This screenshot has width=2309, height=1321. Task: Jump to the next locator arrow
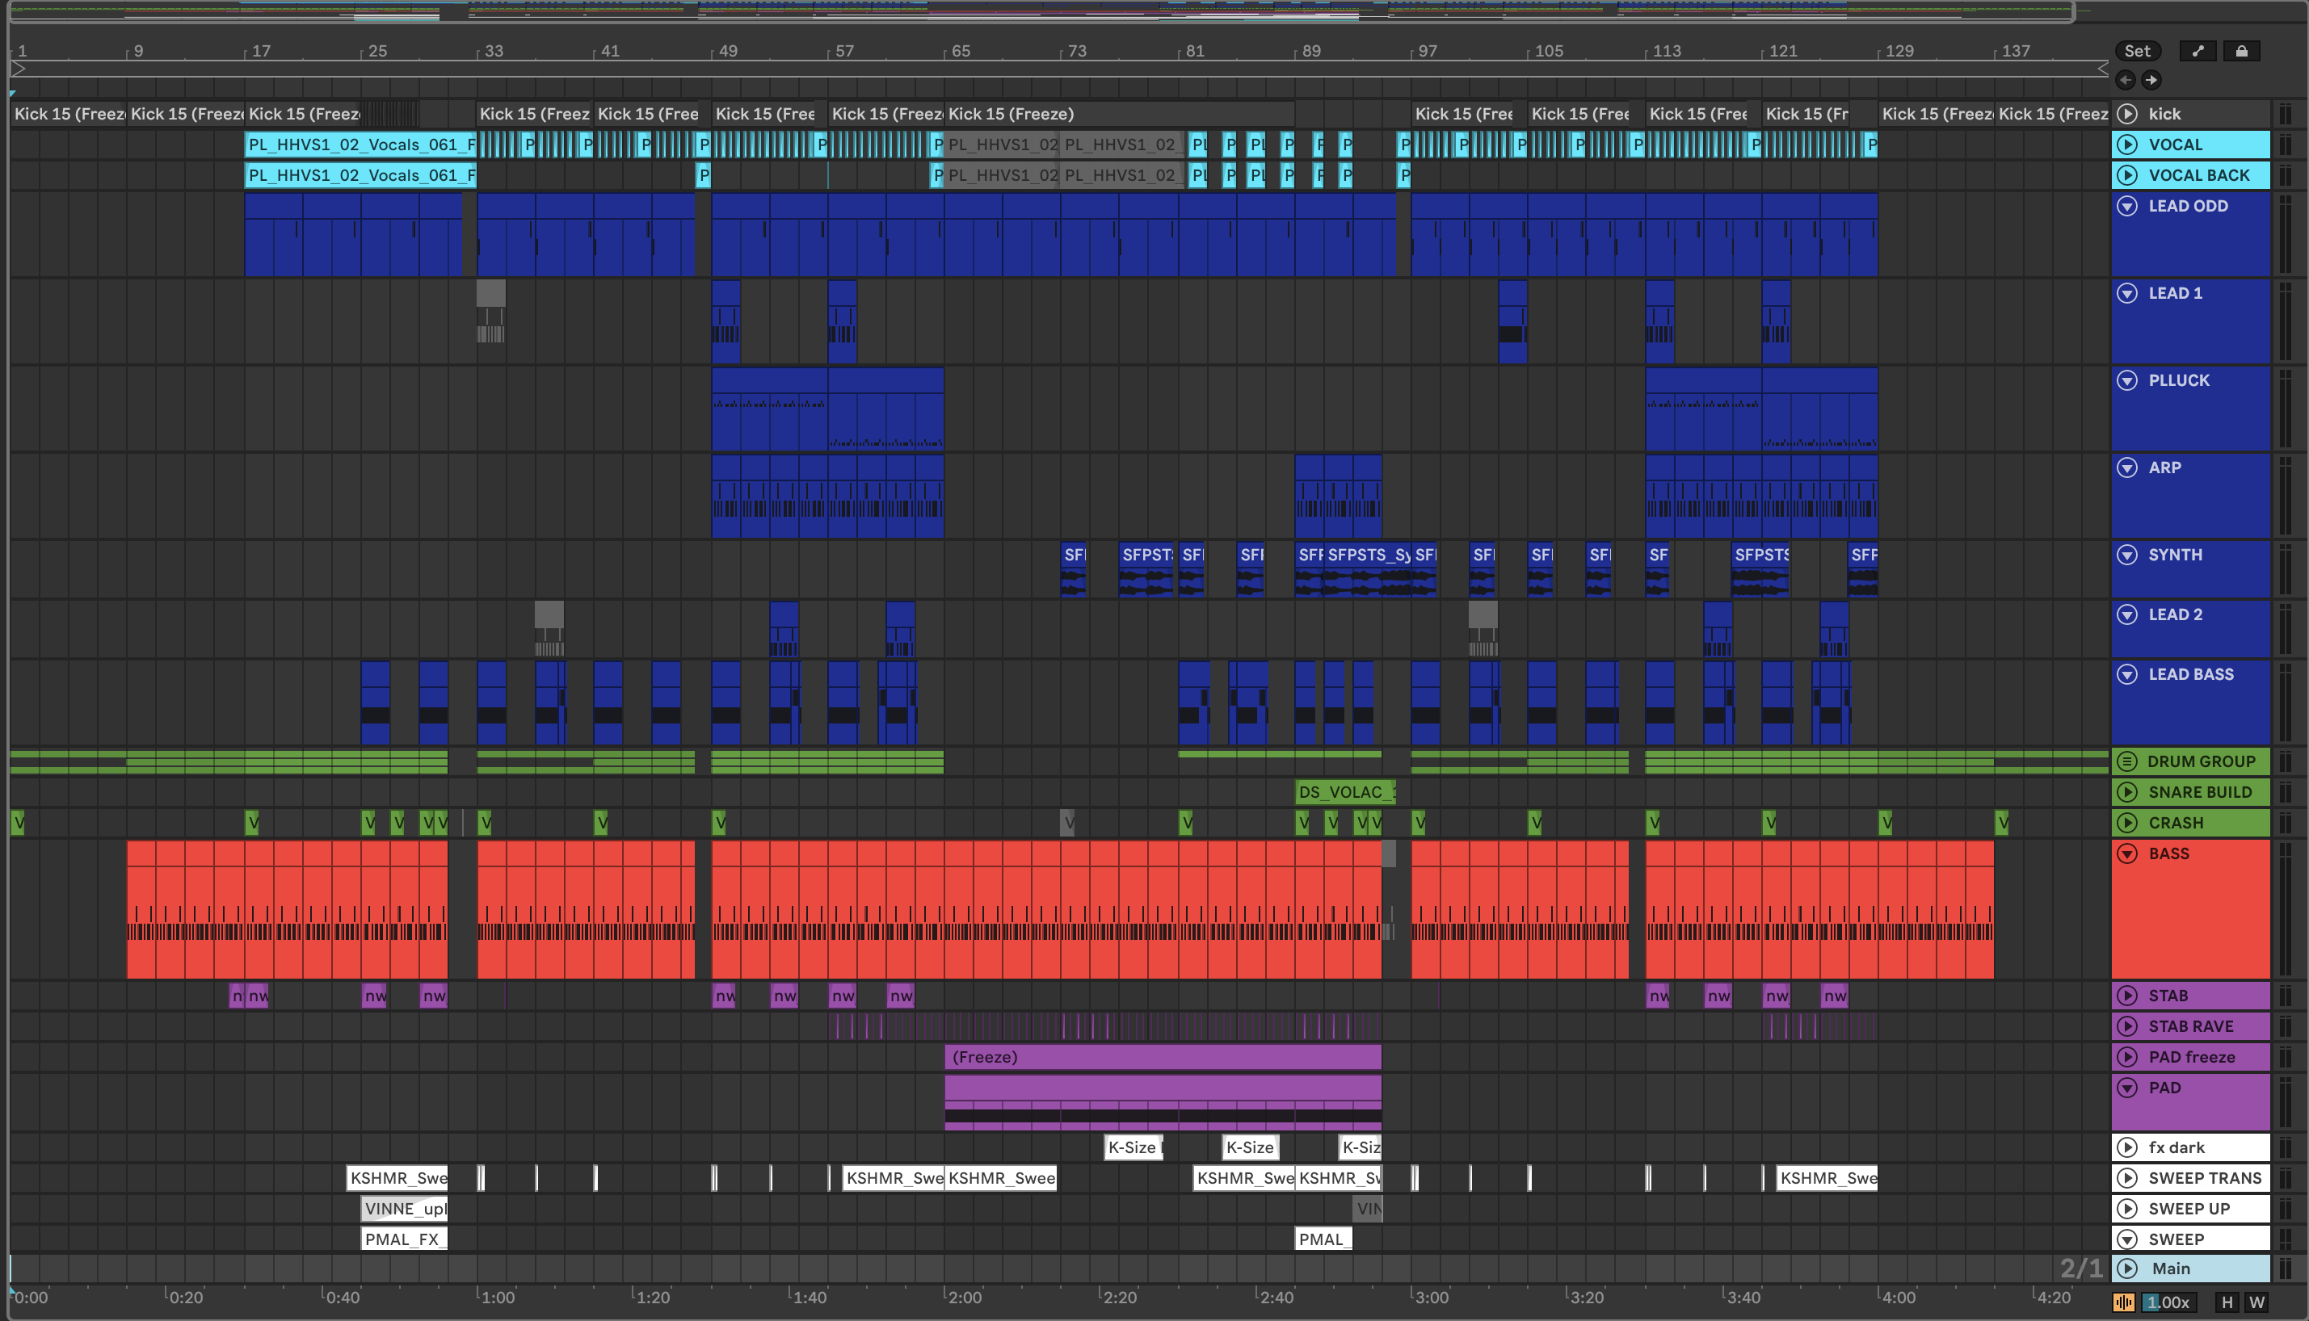pyautogui.click(x=2151, y=80)
